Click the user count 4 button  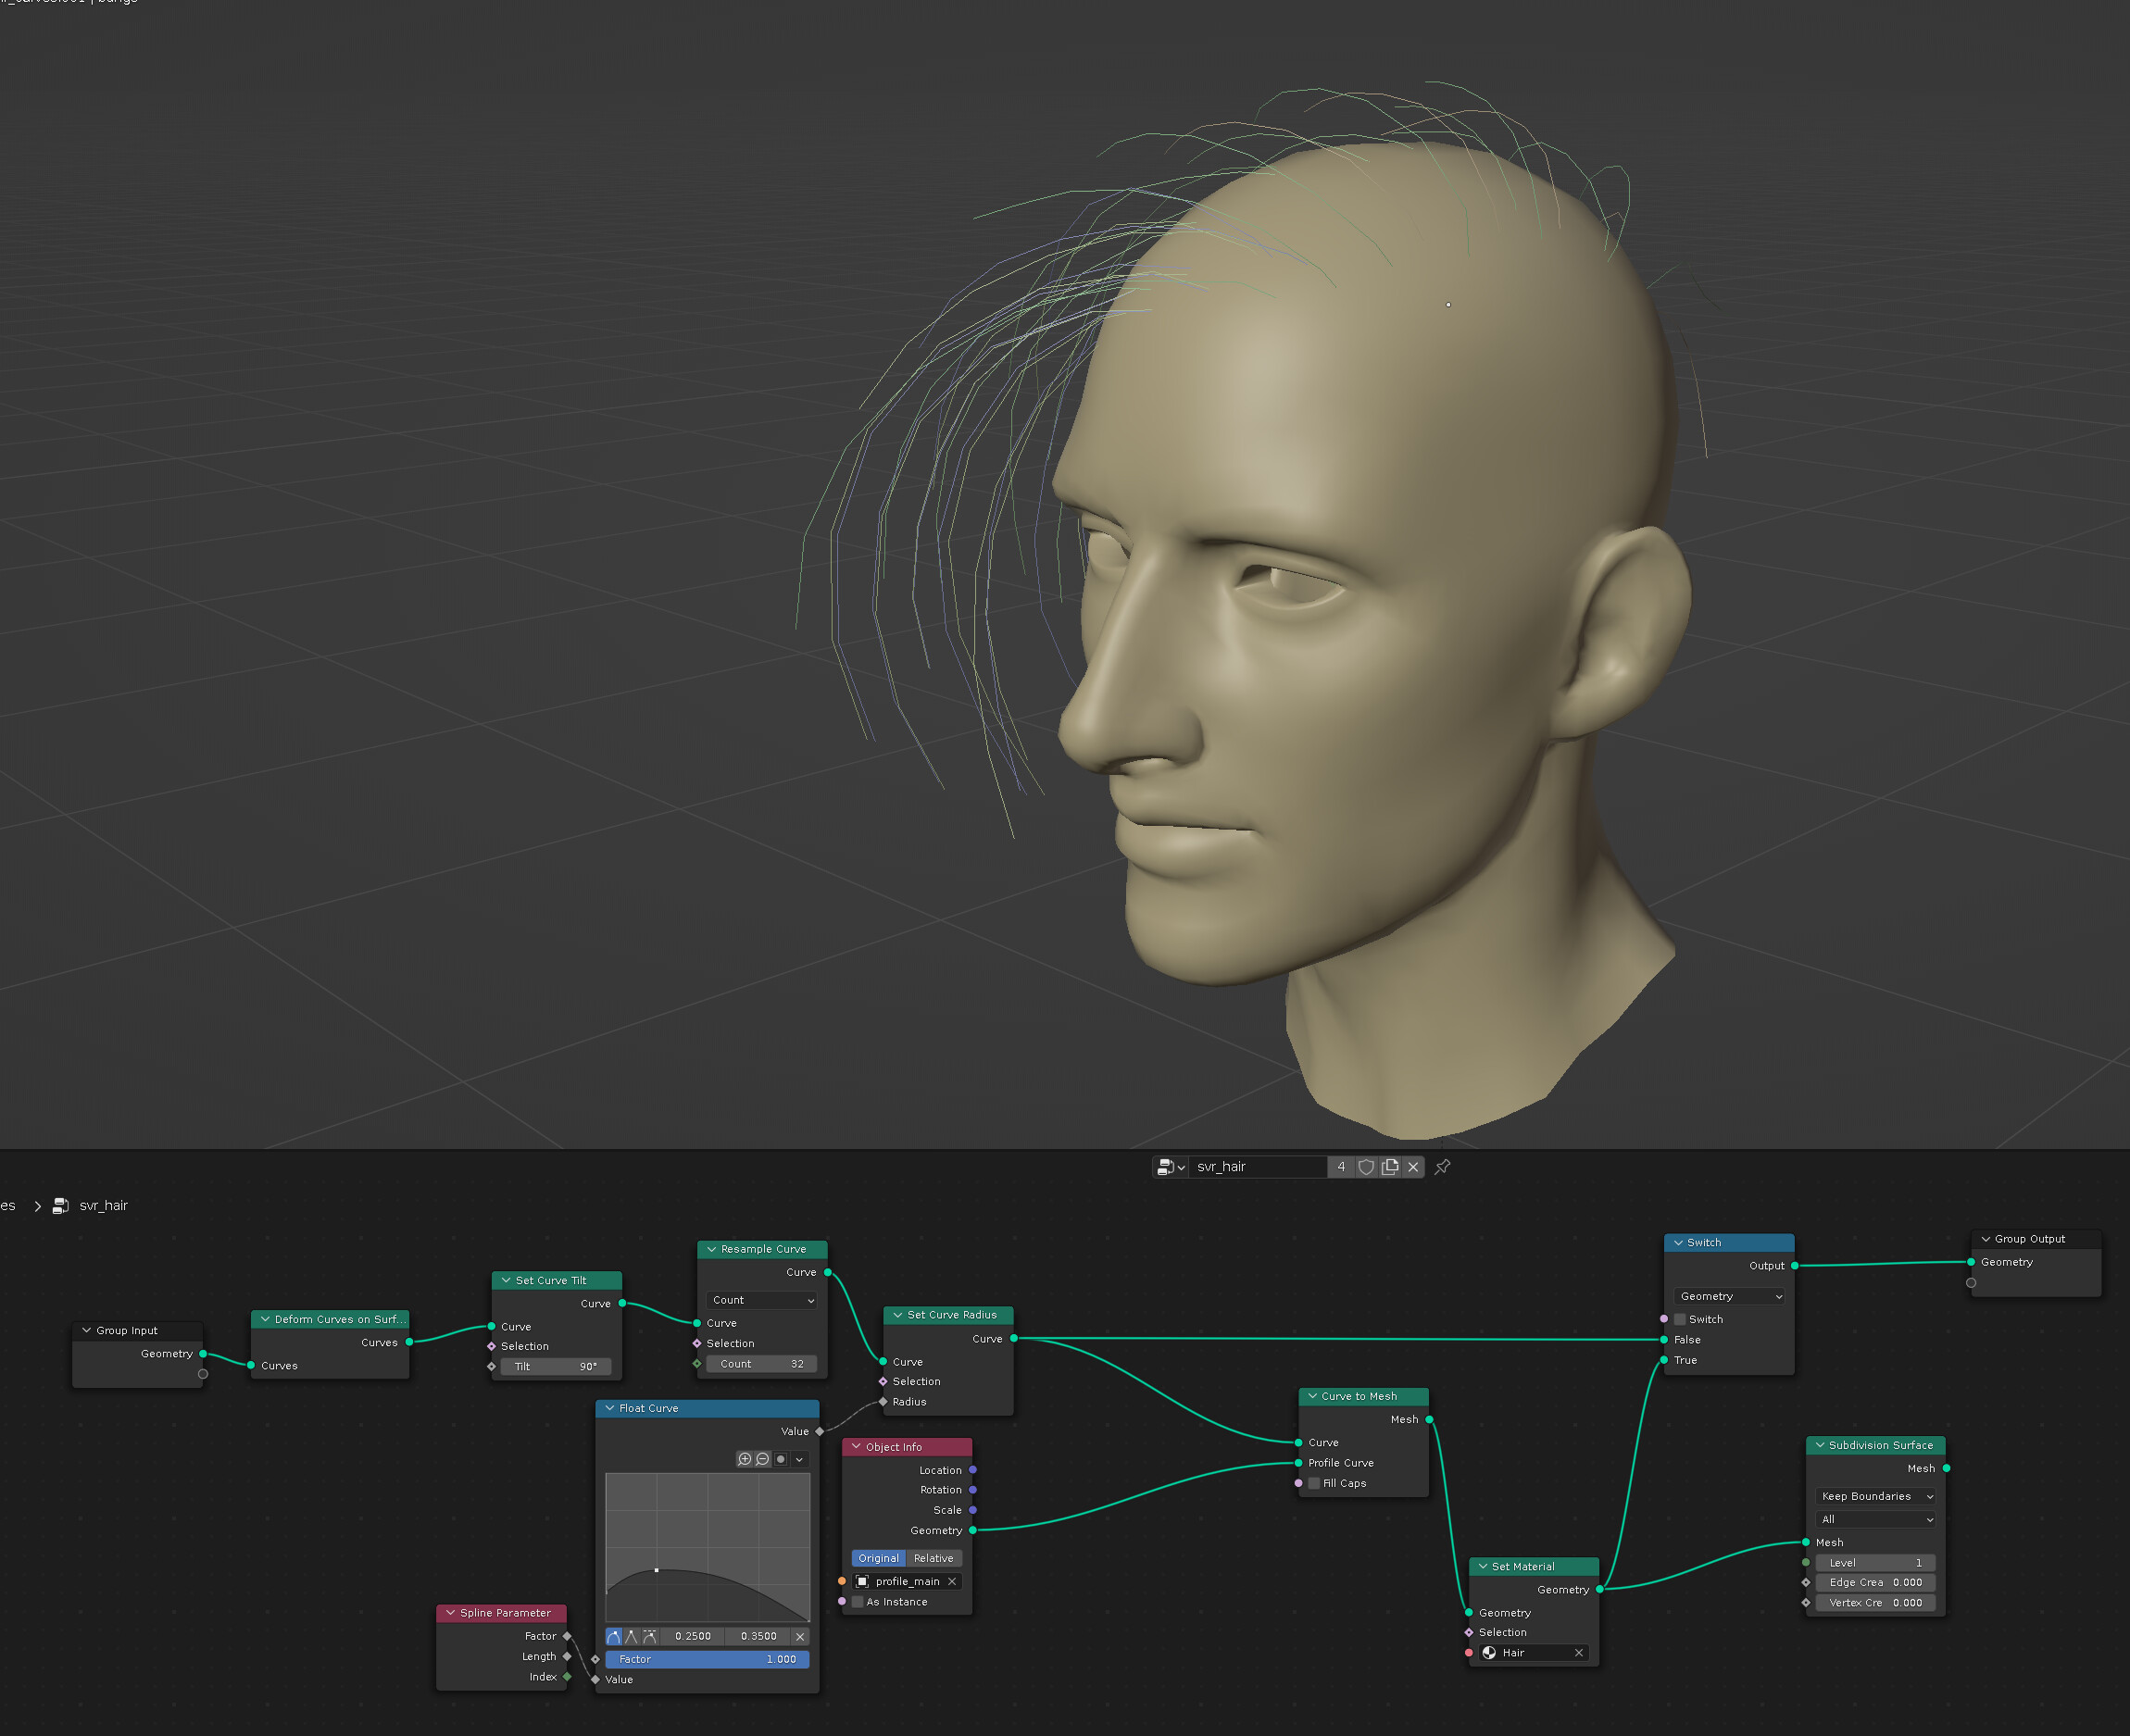coord(1341,1167)
